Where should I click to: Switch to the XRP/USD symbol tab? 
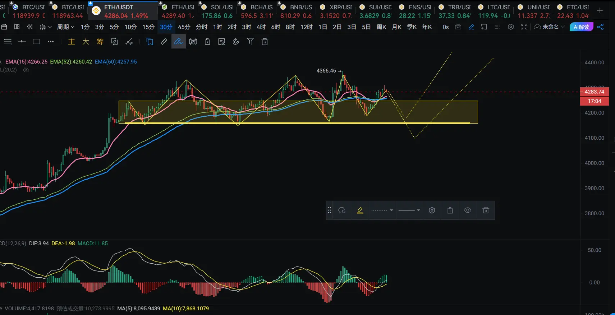pyautogui.click(x=336, y=11)
